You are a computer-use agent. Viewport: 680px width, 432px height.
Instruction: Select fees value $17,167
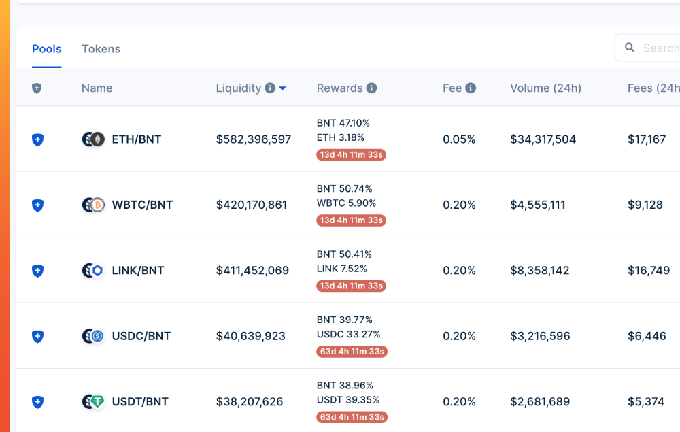[647, 139]
